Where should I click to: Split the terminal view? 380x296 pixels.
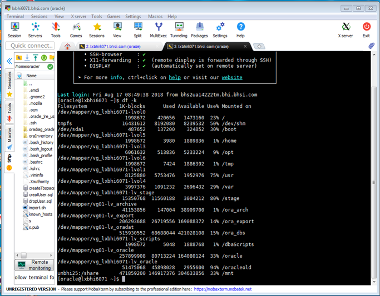click(x=137, y=30)
